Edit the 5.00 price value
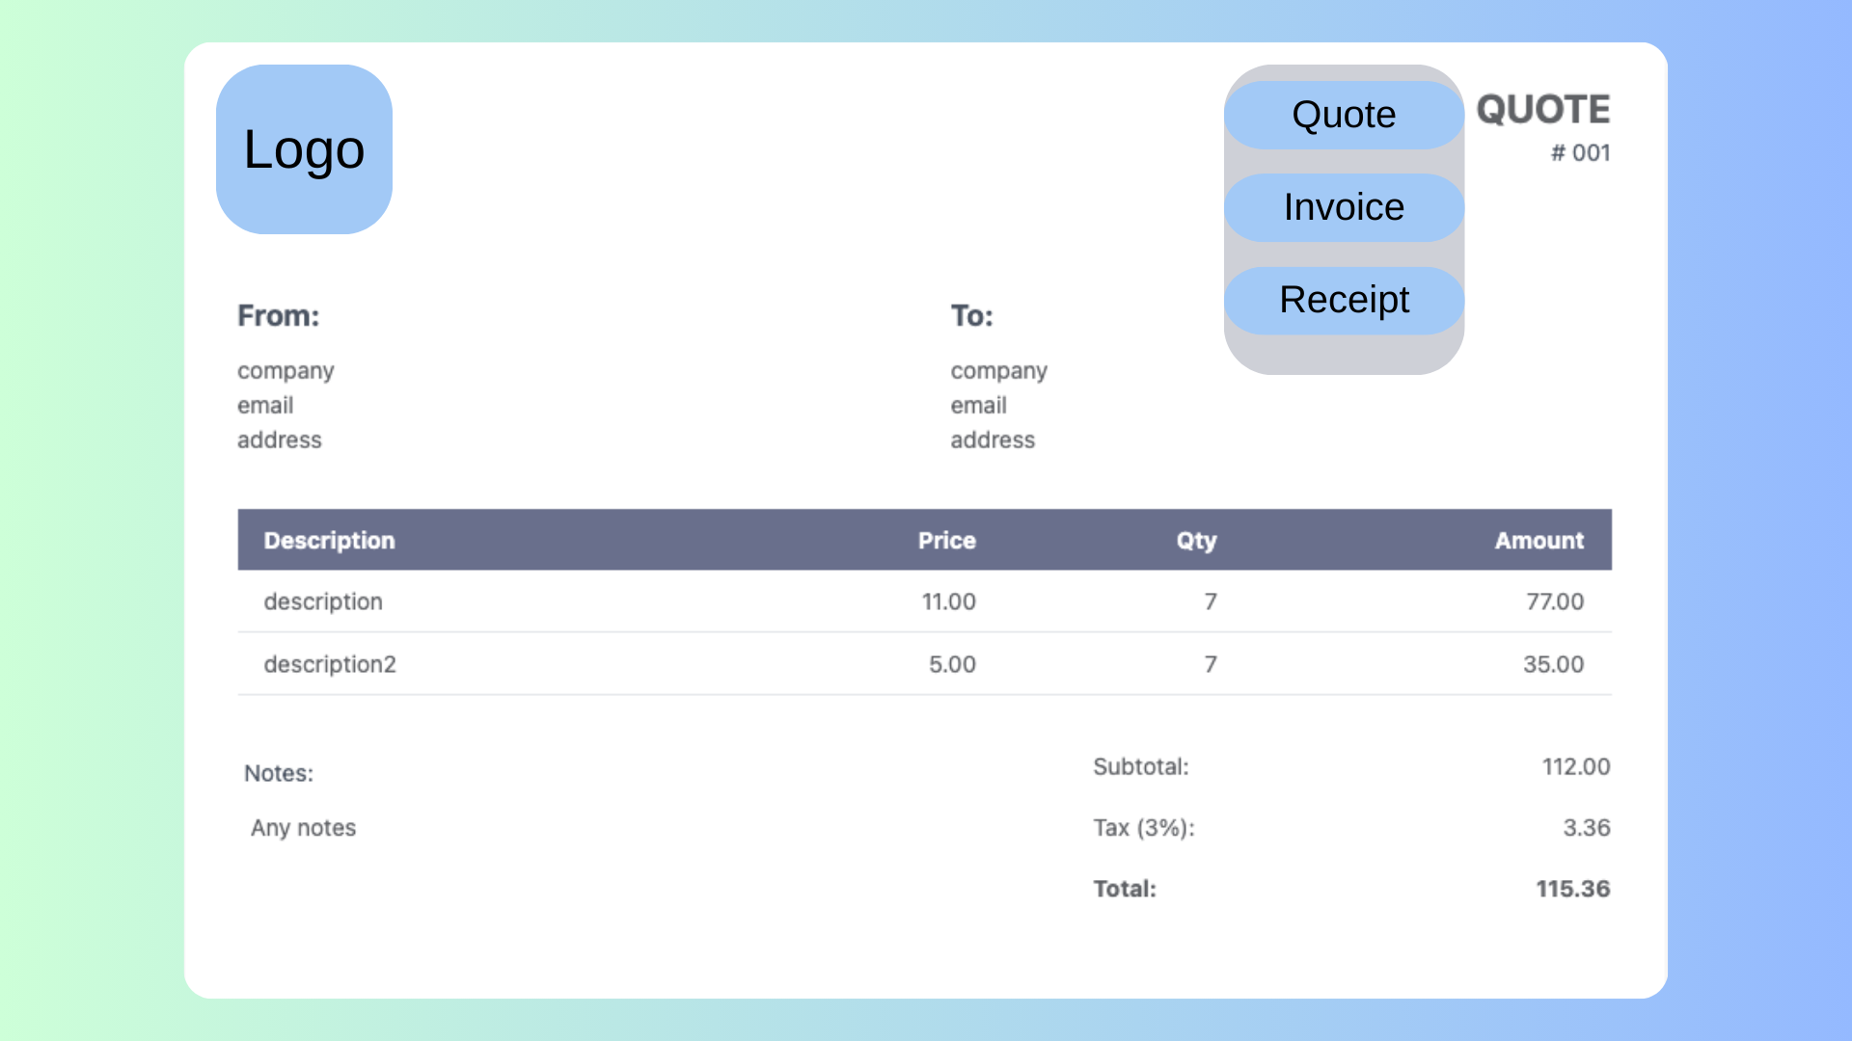 pos(952,664)
